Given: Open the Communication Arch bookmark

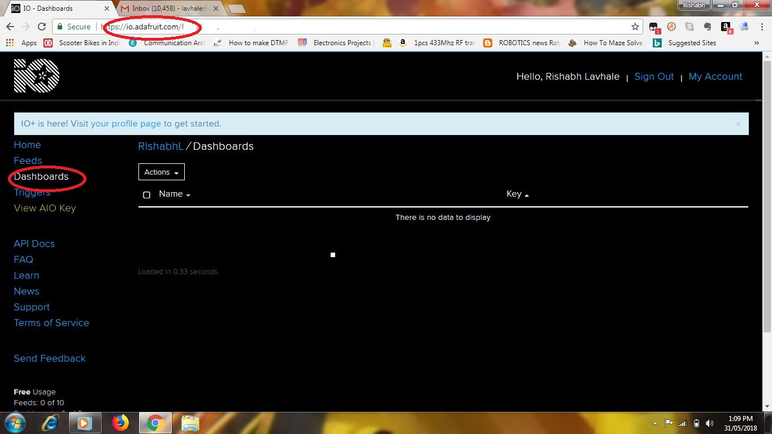Looking at the screenshot, I should [167, 43].
